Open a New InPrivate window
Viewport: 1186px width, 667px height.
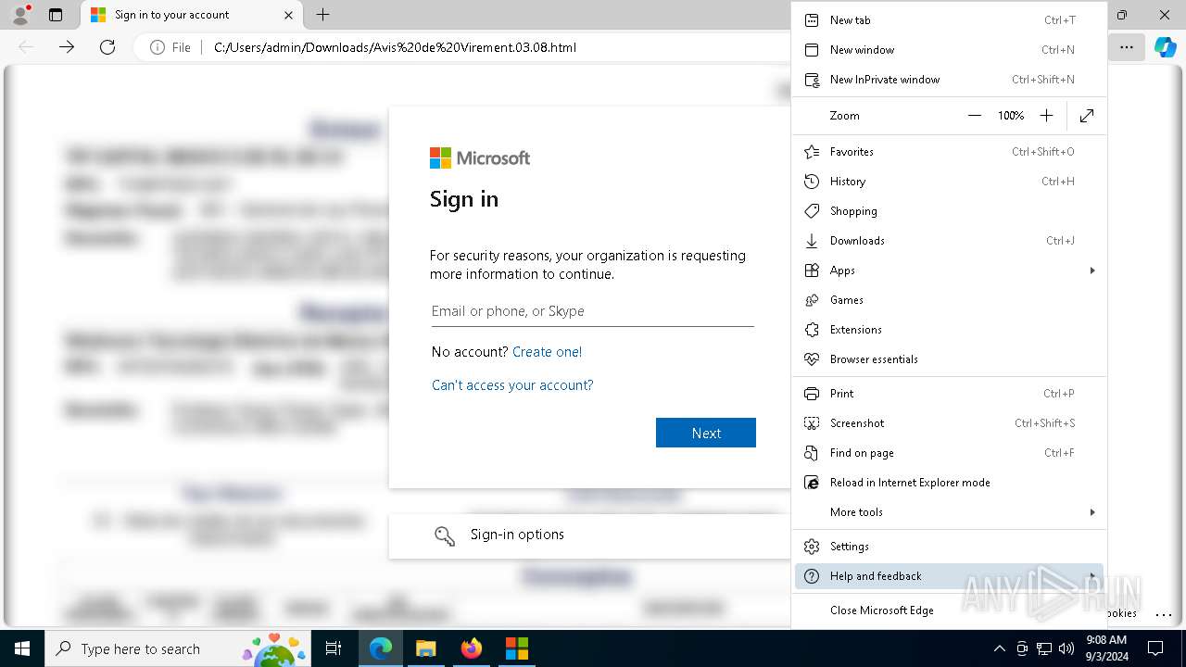[949, 80]
